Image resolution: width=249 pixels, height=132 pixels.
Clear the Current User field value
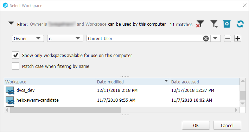click(x=206, y=38)
